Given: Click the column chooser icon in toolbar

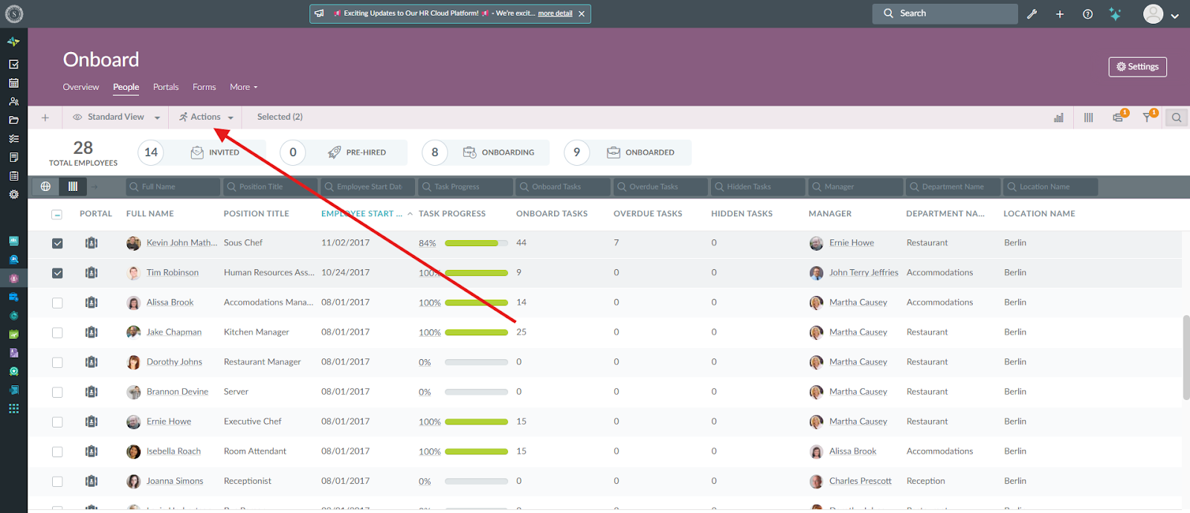Looking at the screenshot, I should pyautogui.click(x=1088, y=117).
